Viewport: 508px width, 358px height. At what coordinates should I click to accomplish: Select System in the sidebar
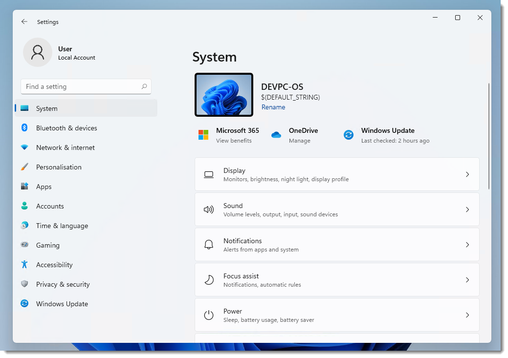coord(25,108)
